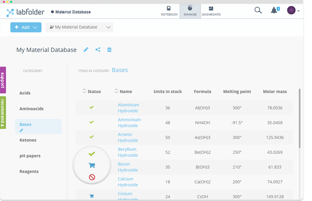
Task: Delete the database with trash icon
Action: pyautogui.click(x=109, y=49)
